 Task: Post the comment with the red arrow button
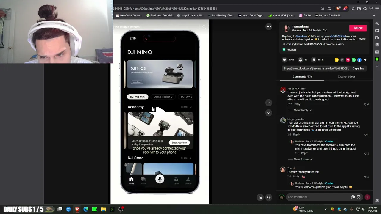pos(367,197)
